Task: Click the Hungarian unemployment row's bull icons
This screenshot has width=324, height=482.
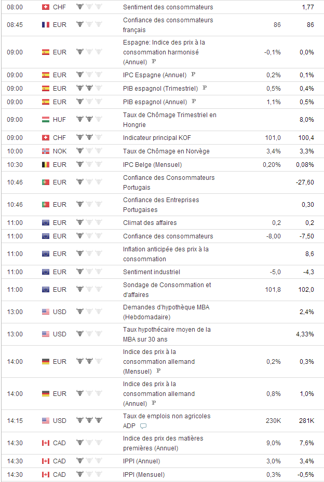Action: click(89, 120)
